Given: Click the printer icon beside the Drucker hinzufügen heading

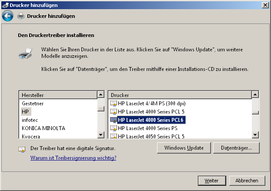Looking at the screenshot, I should click(x=21, y=16).
